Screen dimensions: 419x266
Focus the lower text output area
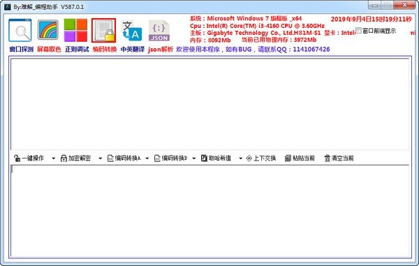(x=209, y=211)
